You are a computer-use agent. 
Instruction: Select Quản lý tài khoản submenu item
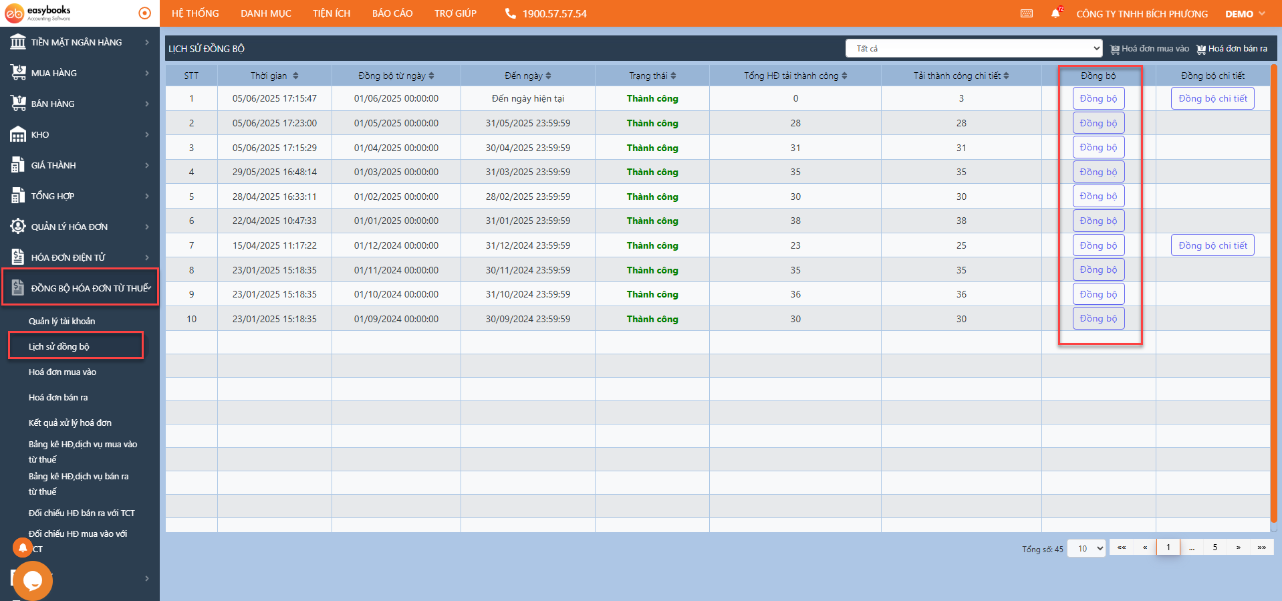click(61, 321)
